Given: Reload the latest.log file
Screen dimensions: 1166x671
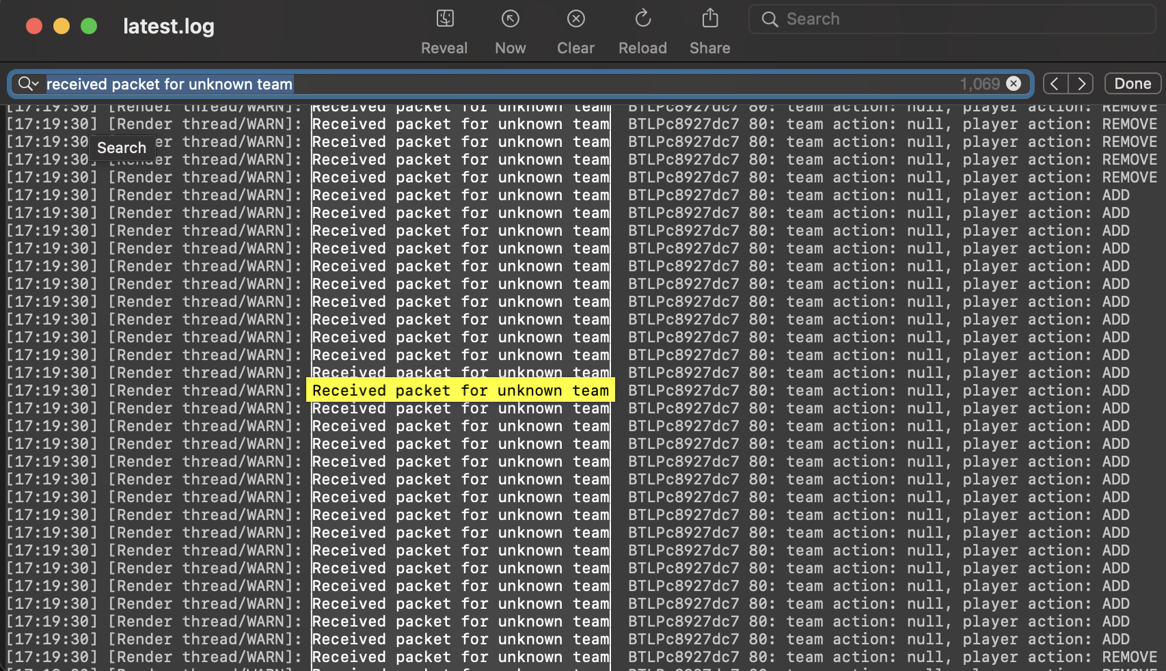Looking at the screenshot, I should [642, 19].
